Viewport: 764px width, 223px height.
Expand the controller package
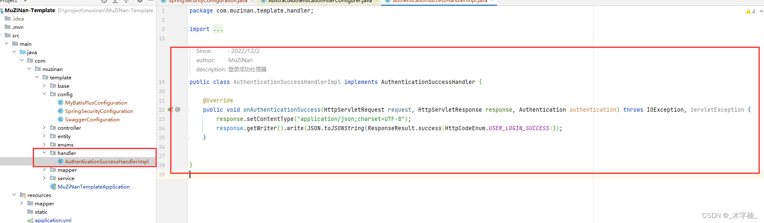click(45, 128)
